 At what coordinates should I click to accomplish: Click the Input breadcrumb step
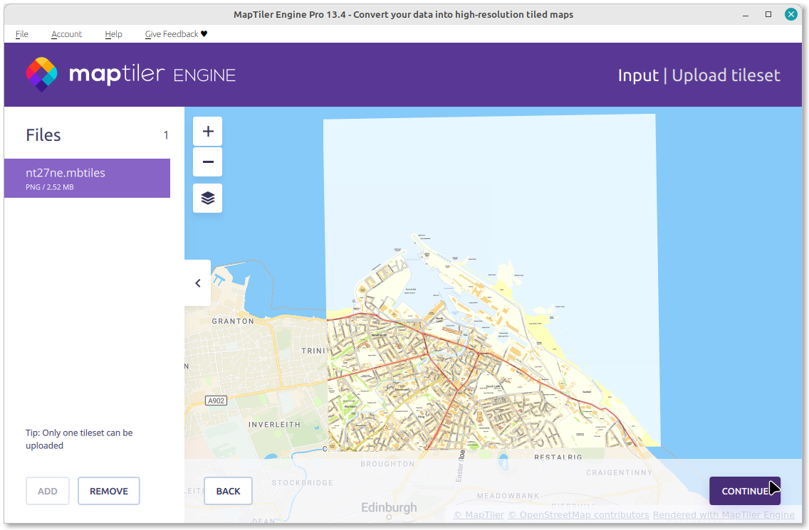[638, 75]
